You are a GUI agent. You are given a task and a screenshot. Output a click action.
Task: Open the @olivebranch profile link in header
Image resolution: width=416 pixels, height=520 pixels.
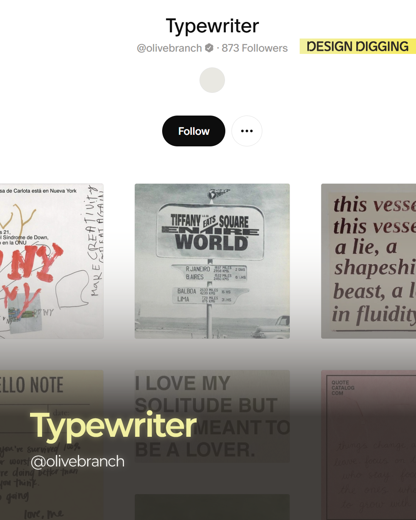[x=169, y=48]
